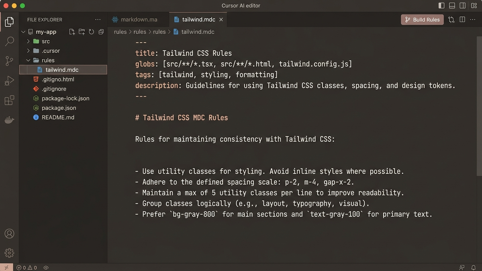Open the customize layout icon

click(x=474, y=6)
